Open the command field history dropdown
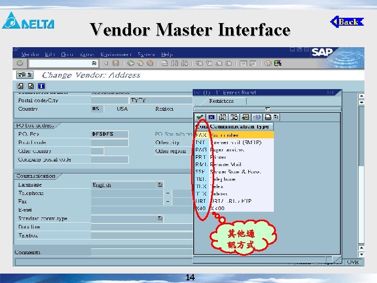The image size is (377, 283). tap(94, 63)
